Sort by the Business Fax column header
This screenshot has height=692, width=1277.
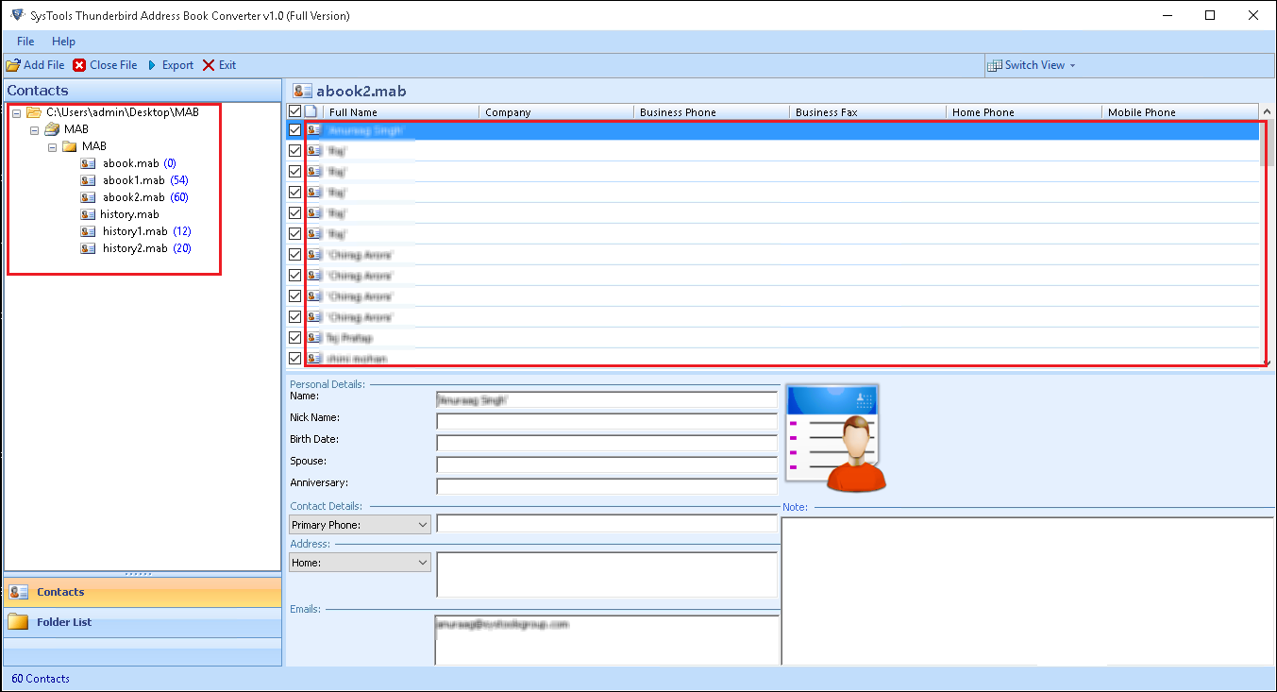(x=867, y=111)
